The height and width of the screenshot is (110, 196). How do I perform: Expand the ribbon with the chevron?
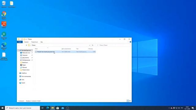[128, 42]
